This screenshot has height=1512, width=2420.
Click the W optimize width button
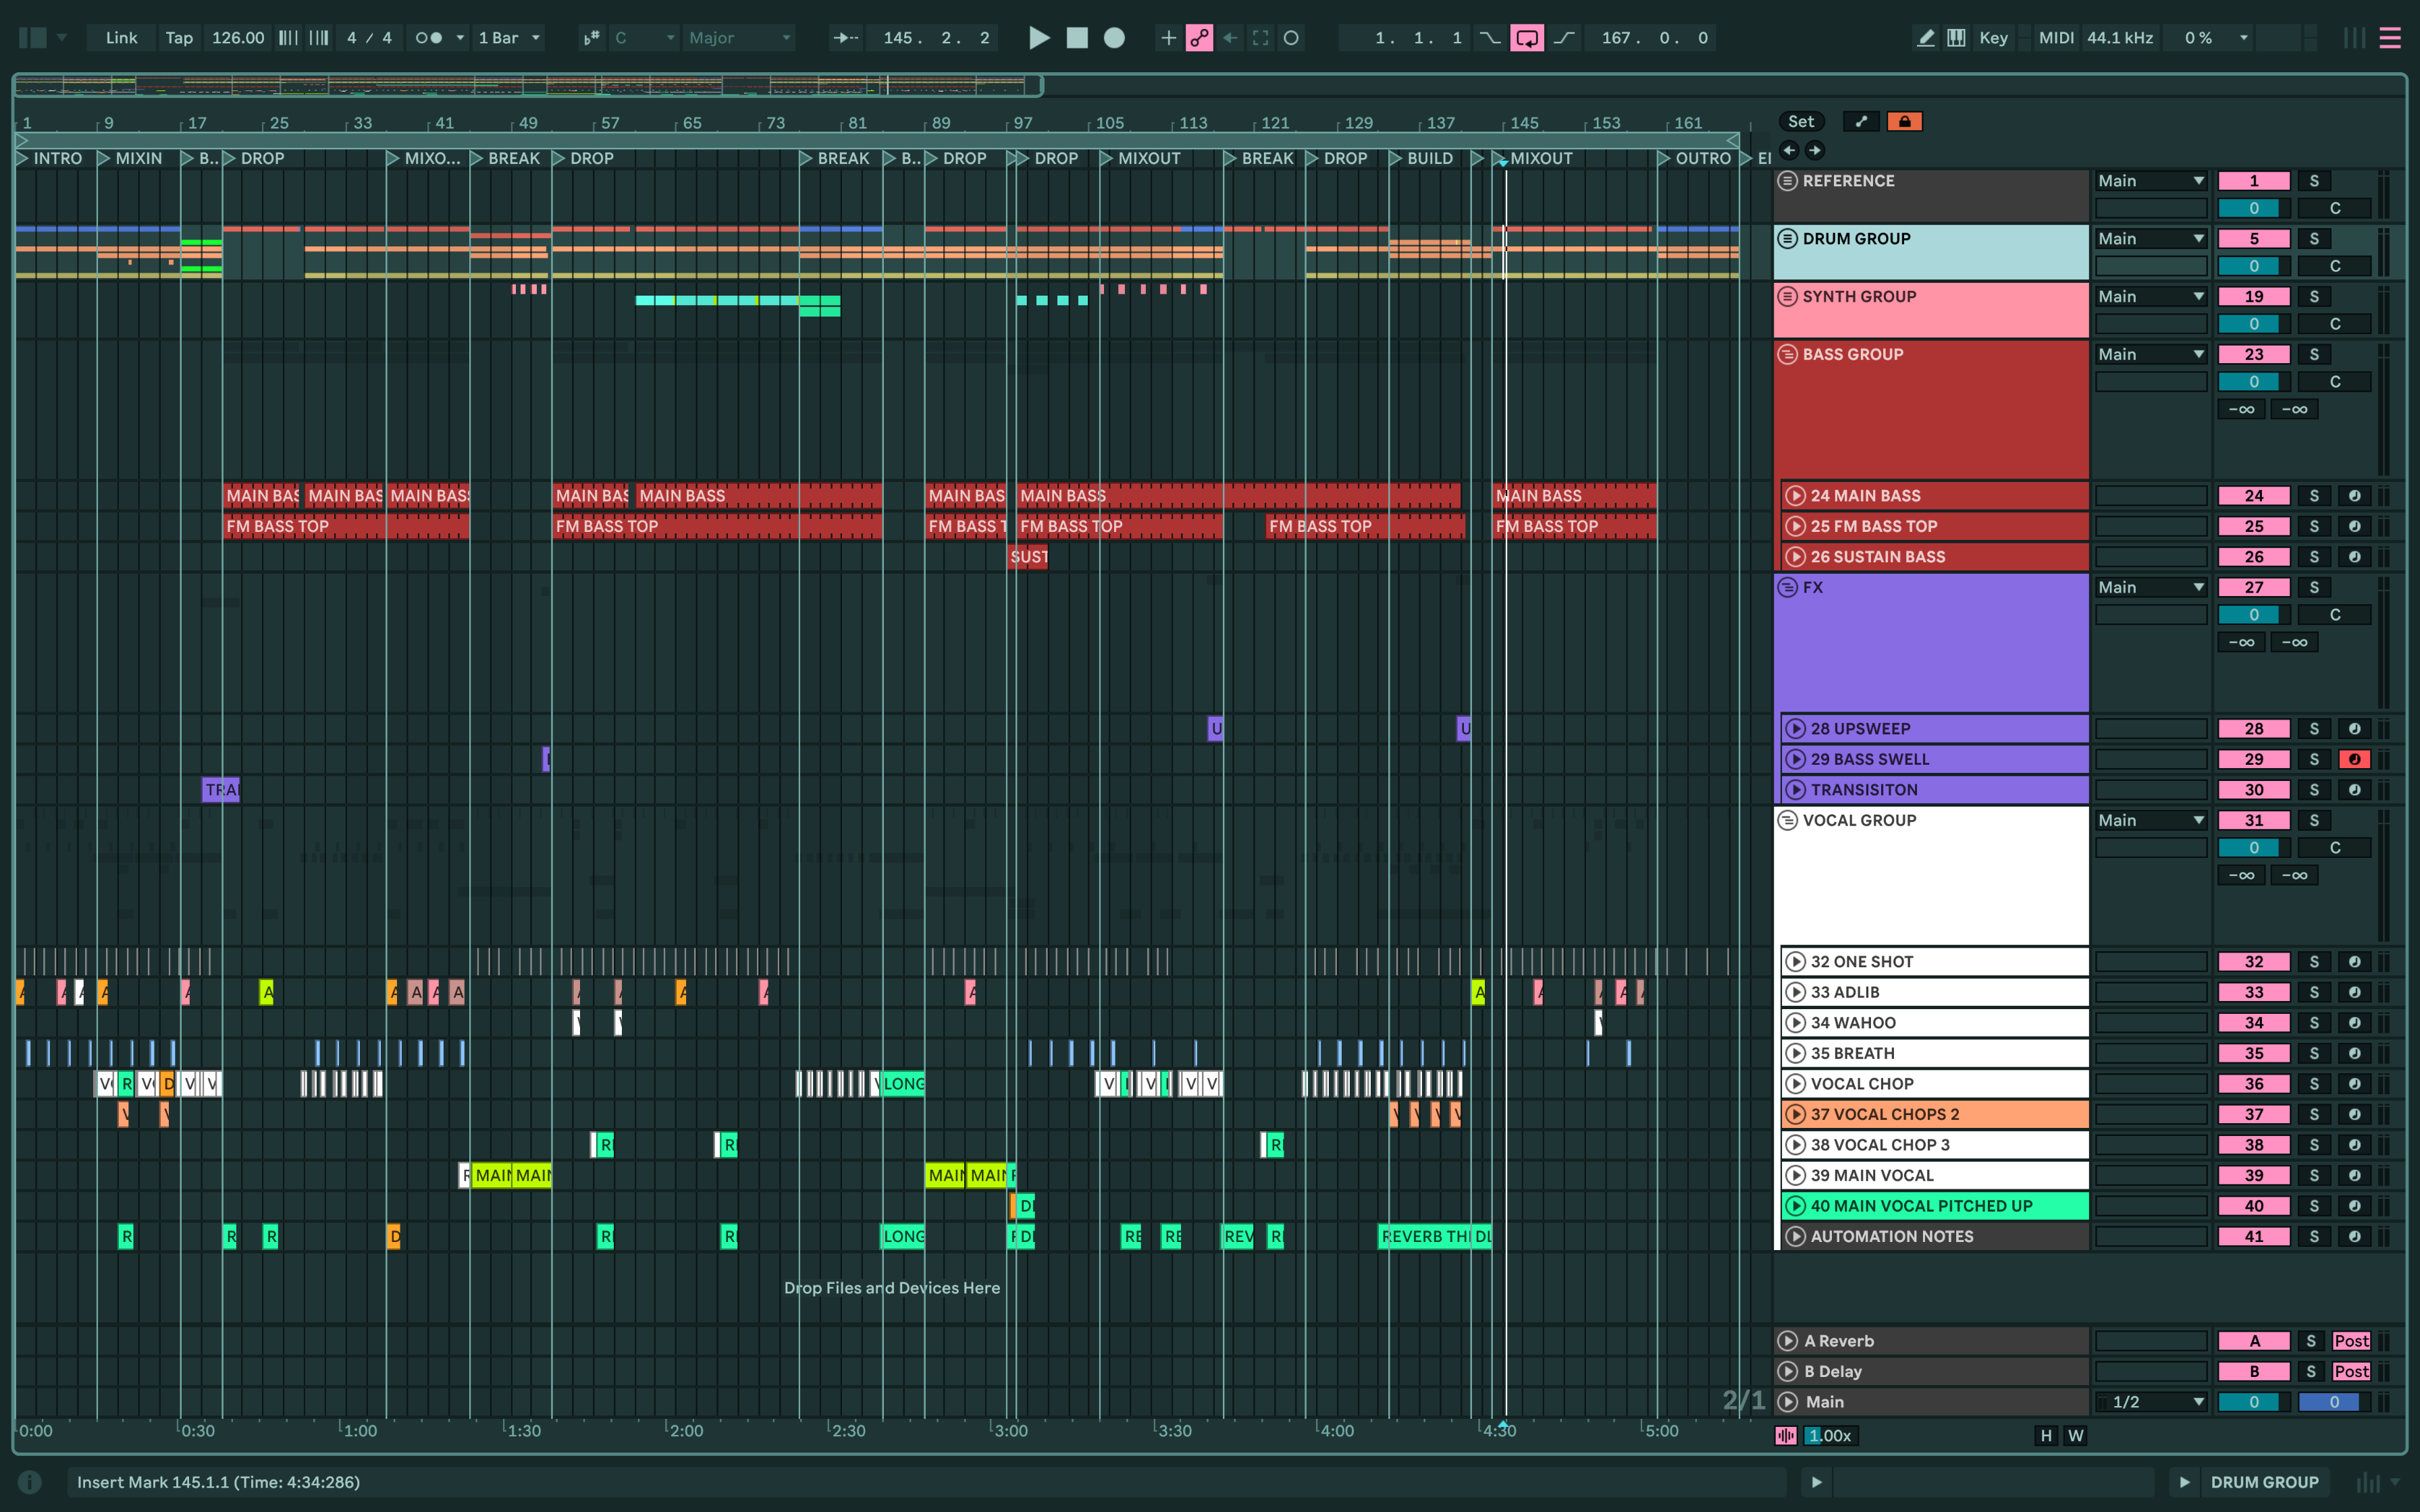2076,1437
